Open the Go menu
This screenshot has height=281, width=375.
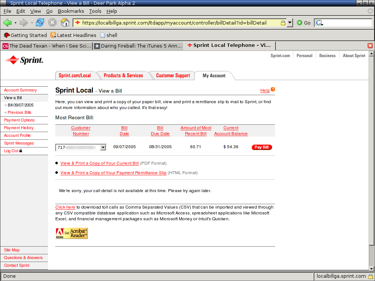point(49,11)
